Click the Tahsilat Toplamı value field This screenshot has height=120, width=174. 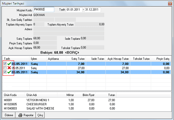pyautogui.click(x=92, y=48)
